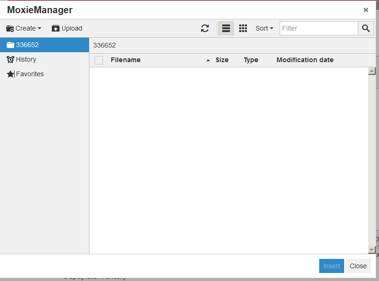Click the magnifier search button
Screen dimensions: 379x281
(366, 28)
